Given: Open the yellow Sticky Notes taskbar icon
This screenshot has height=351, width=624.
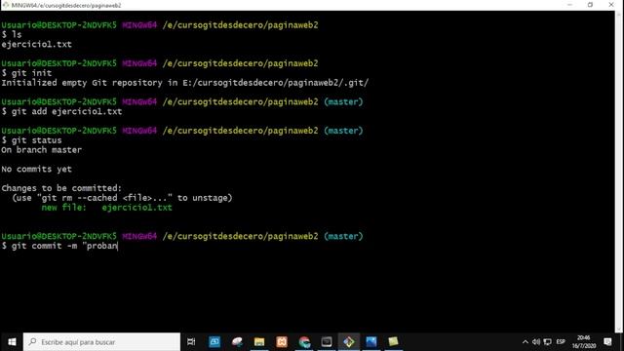Looking at the screenshot, I should (394, 342).
